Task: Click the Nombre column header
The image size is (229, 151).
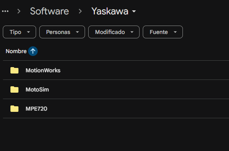Action: pos(16,51)
